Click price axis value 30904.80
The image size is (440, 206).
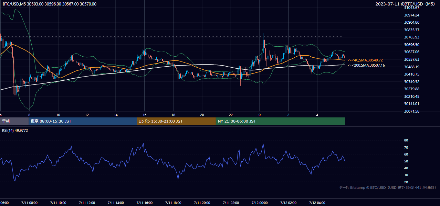(x=412, y=22)
